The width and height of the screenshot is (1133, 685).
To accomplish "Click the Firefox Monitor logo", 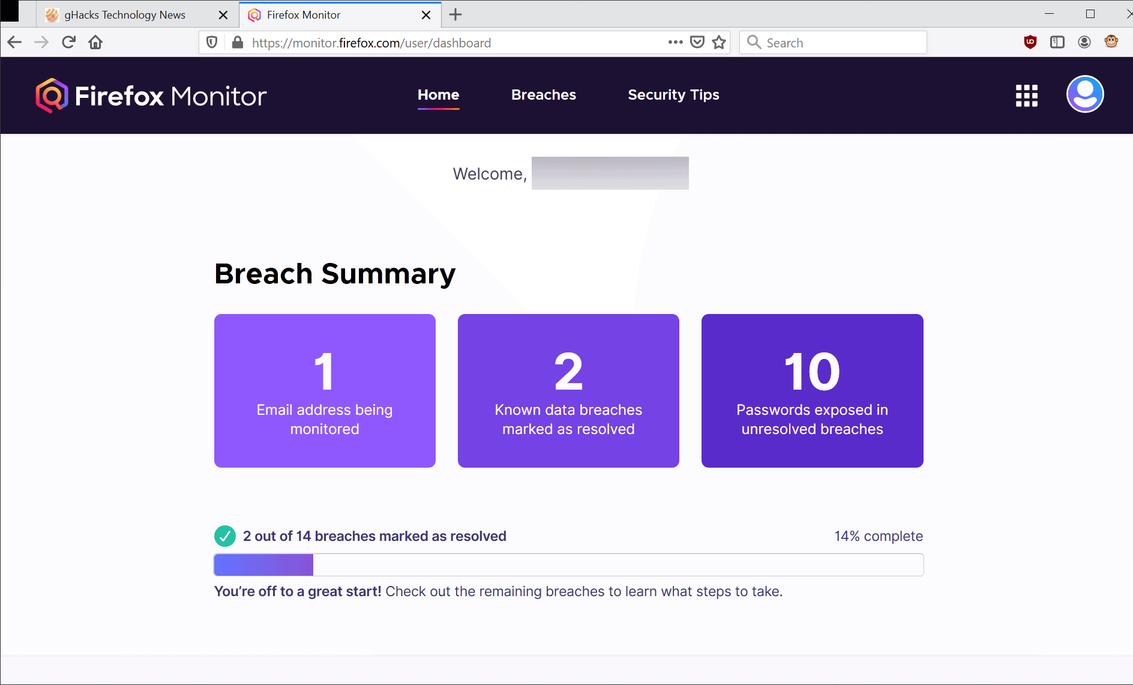I will tap(151, 95).
